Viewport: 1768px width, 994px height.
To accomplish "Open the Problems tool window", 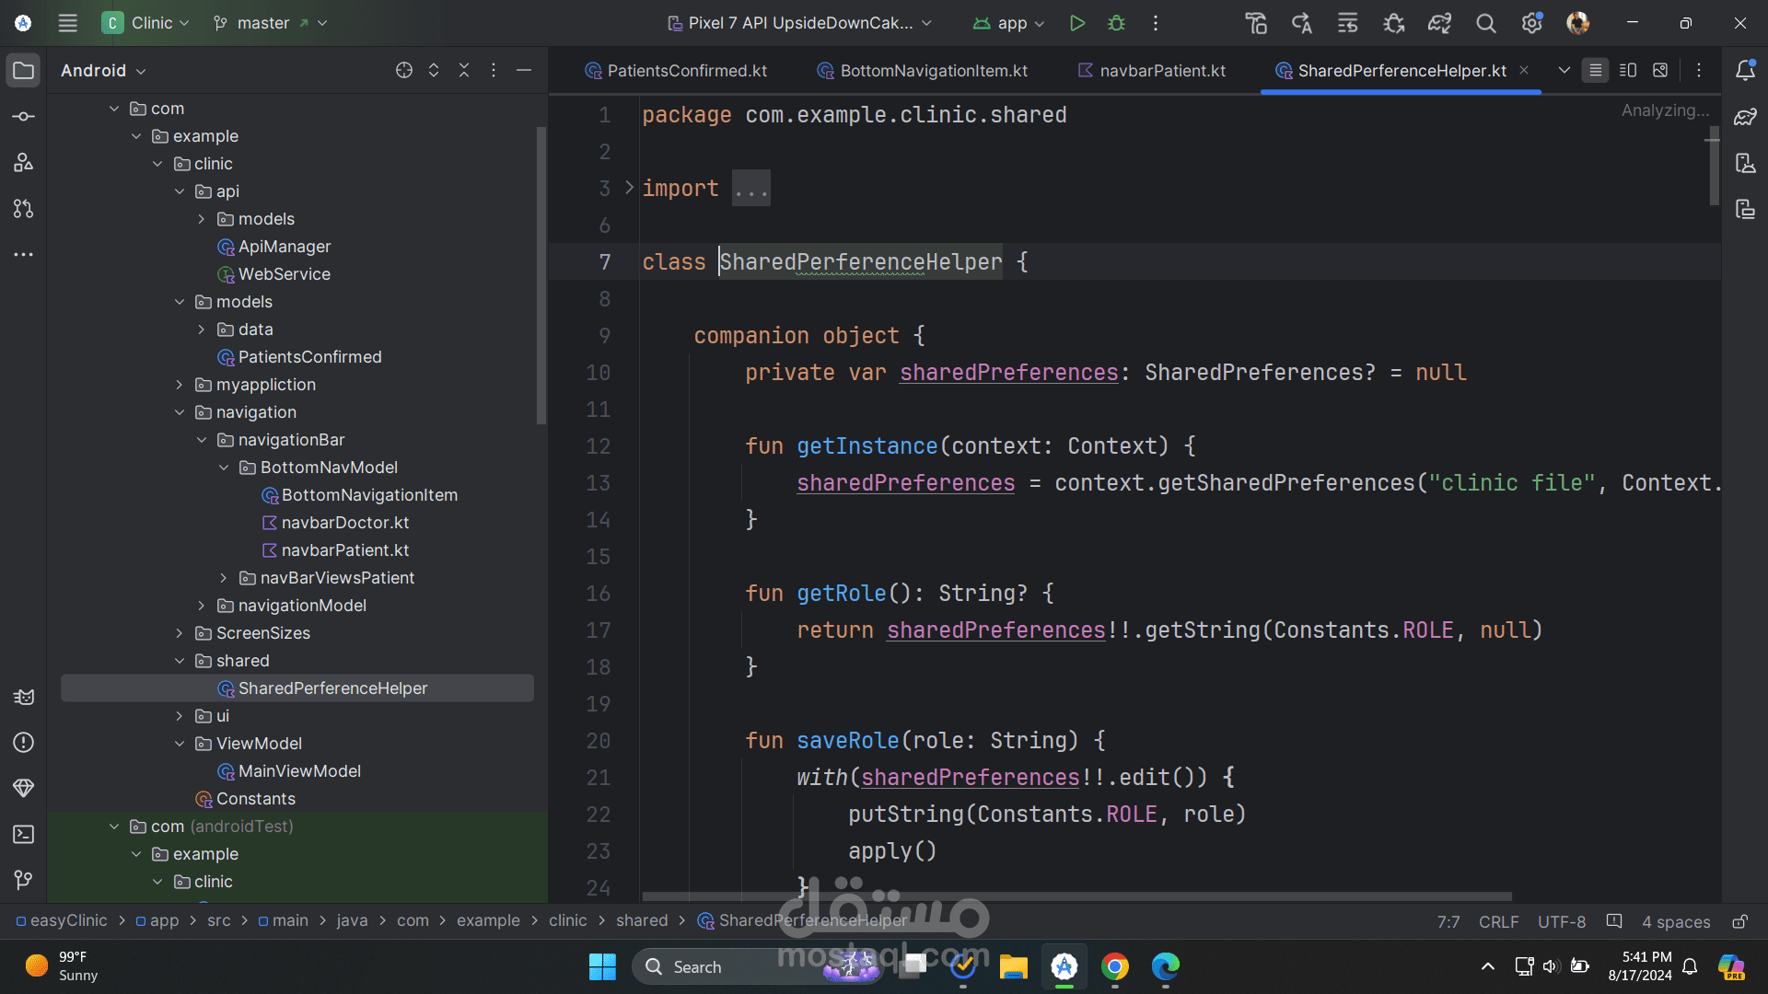I will tap(24, 743).
